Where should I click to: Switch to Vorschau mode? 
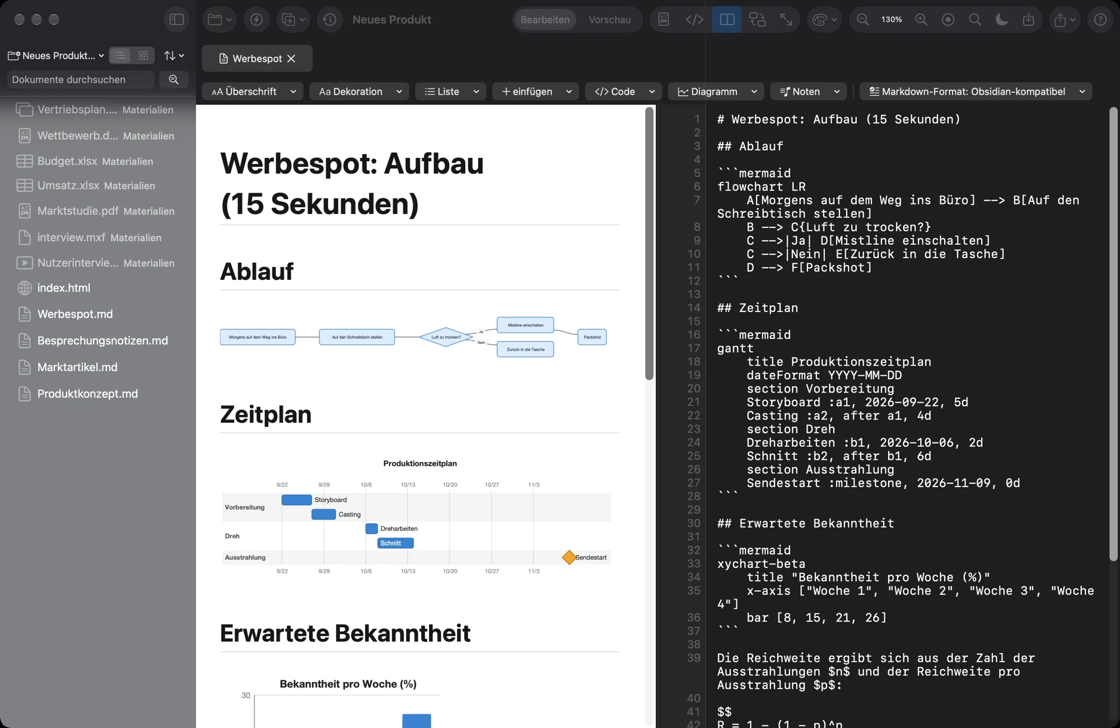point(609,20)
